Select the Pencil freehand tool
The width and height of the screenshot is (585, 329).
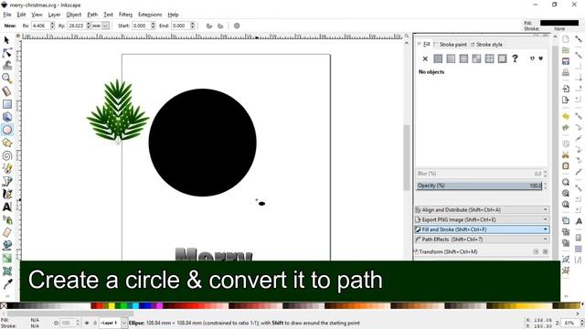(x=6, y=168)
